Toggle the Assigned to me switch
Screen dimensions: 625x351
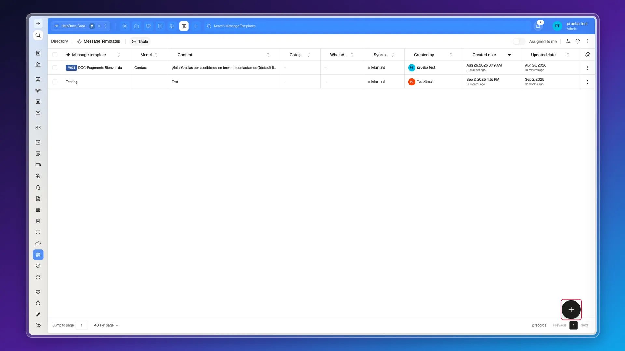519,41
